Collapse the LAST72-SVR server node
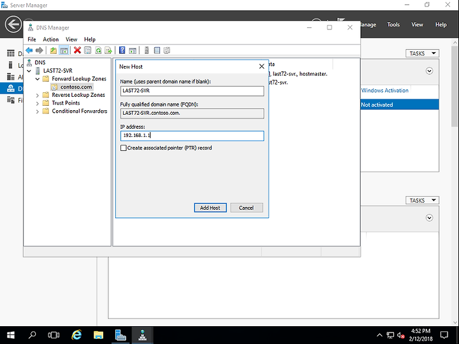459x344 pixels. click(x=29, y=71)
